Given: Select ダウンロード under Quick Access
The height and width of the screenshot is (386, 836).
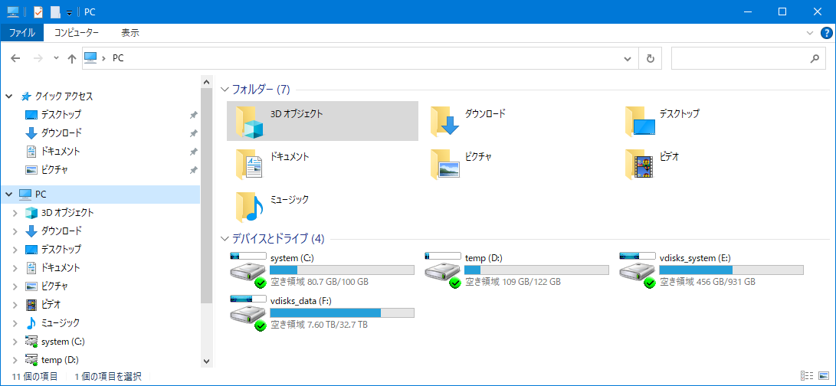Looking at the screenshot, I should coord(61,132).
